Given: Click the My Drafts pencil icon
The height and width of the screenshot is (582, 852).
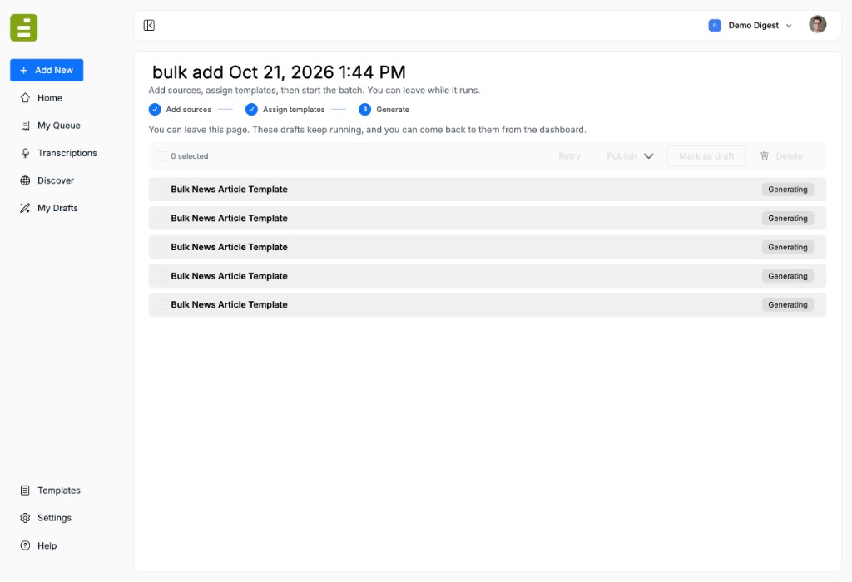Looking at the screenshot, I should pos(25,208).
